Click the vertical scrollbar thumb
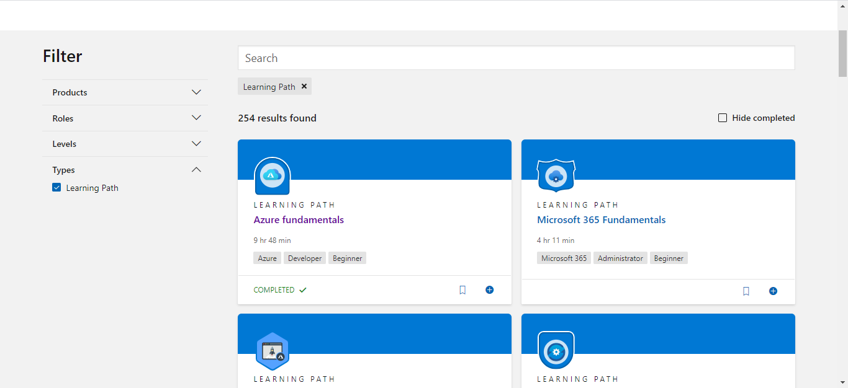The image size is (848, 388). (843, 53)
